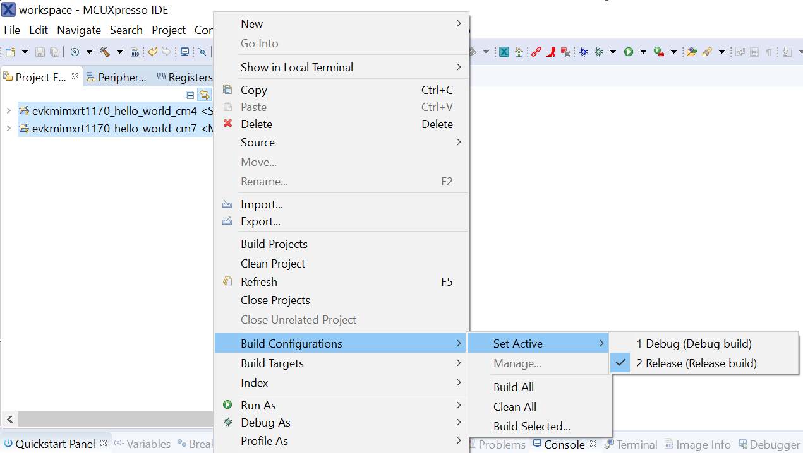The width and height of the screenshot is (803, 453).
Task: Open the dropdown arrow next to Run button
Action: tap(643, 52)
